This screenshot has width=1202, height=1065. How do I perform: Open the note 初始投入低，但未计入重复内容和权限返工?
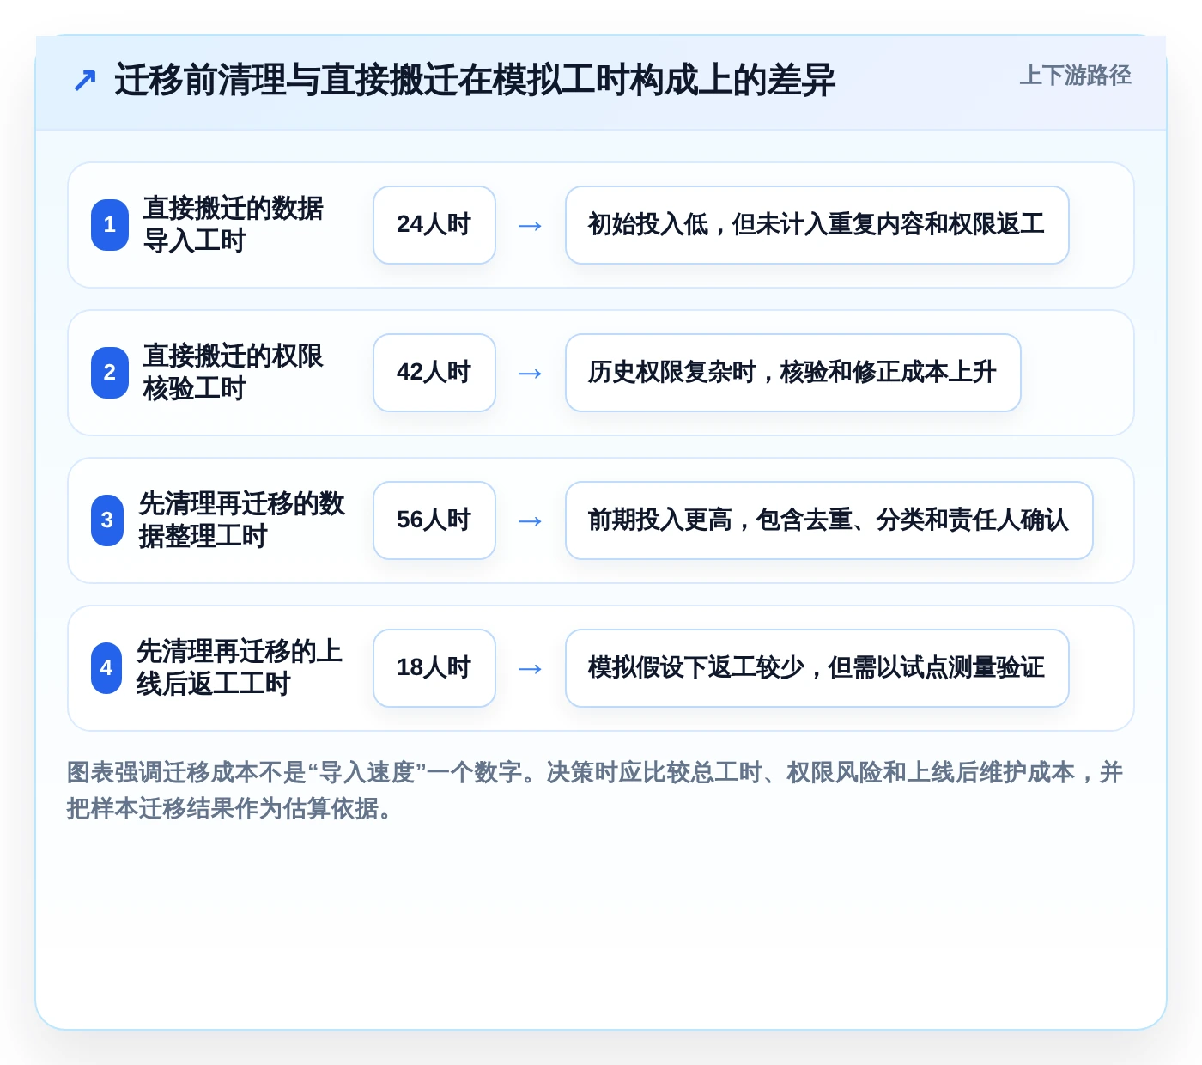817,225
